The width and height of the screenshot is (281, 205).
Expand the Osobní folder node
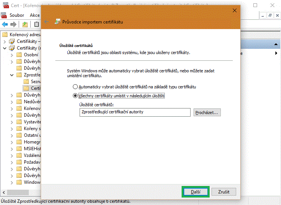coord(12,55)
